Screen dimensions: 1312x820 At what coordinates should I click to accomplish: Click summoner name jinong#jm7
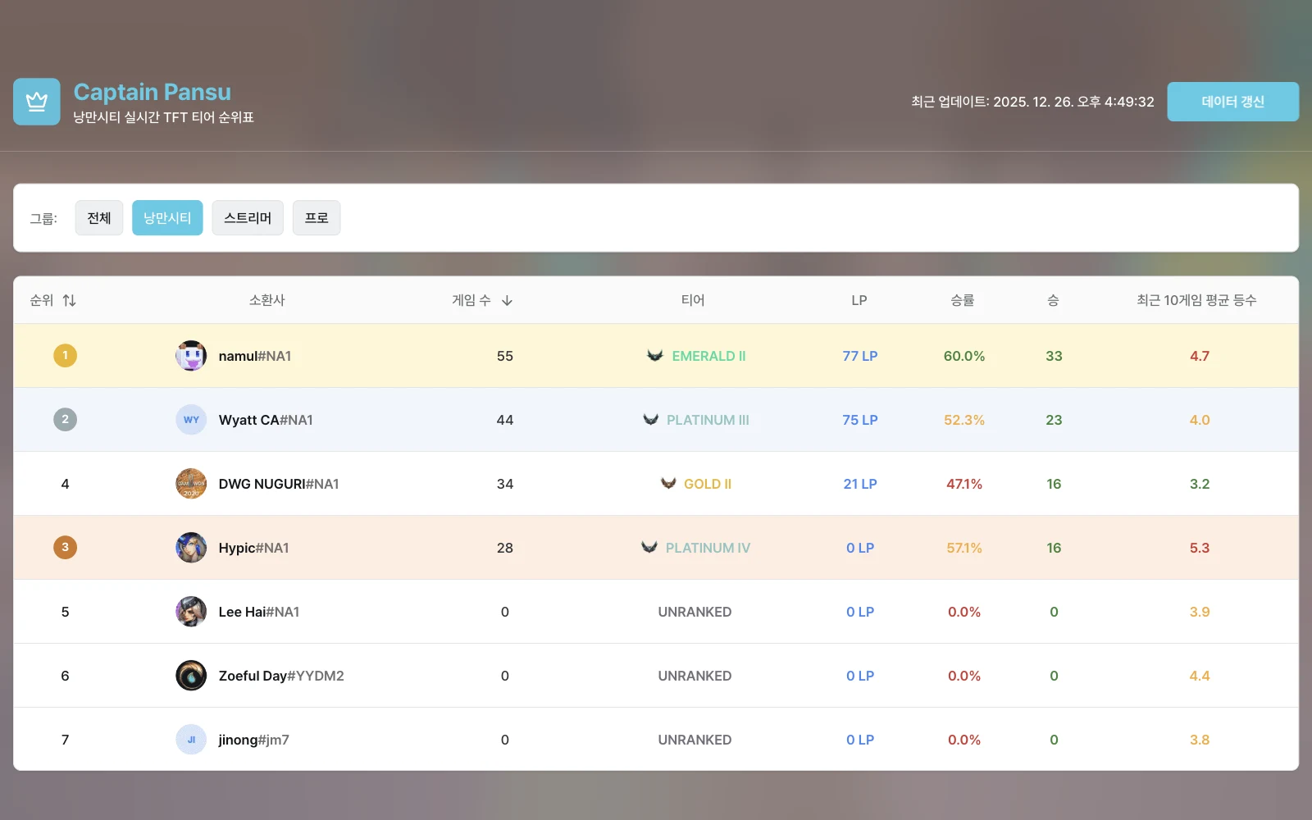253,740
